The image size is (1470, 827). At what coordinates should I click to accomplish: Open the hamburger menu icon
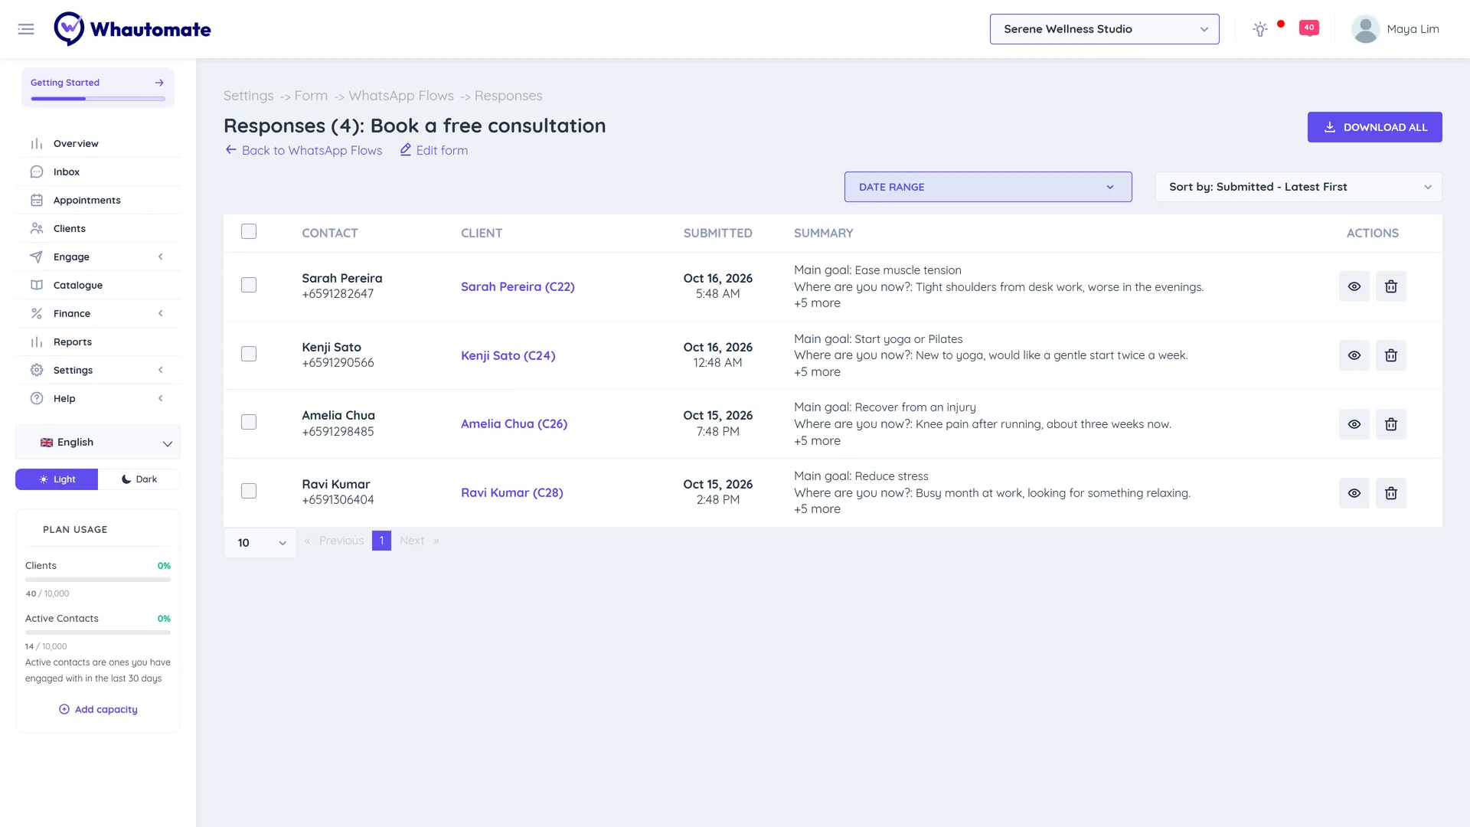coord(26,29)
